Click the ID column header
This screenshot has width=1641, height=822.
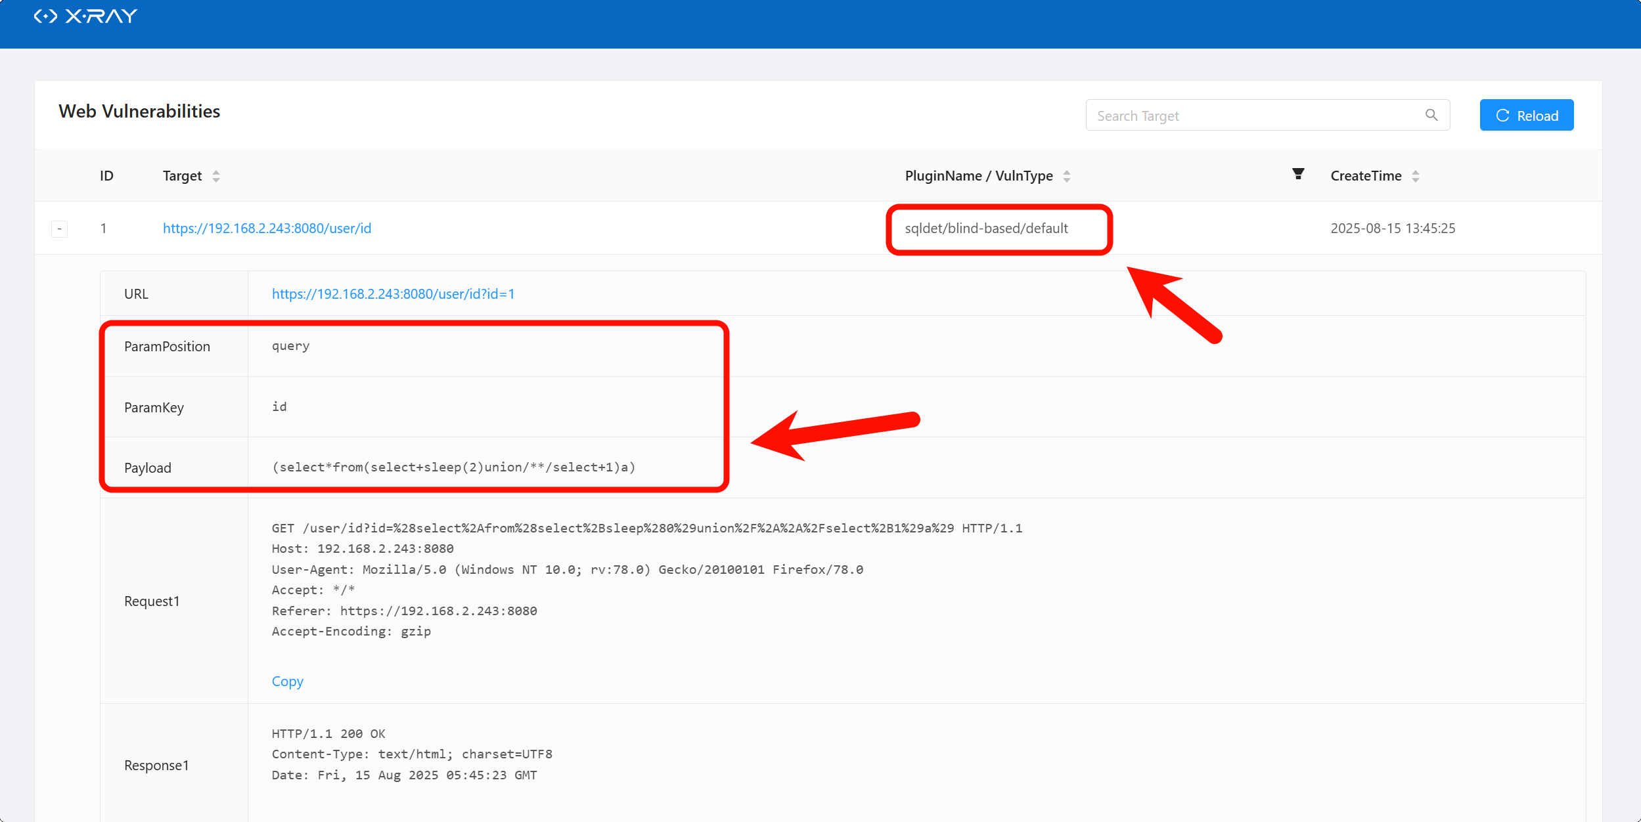coord(106,176)
